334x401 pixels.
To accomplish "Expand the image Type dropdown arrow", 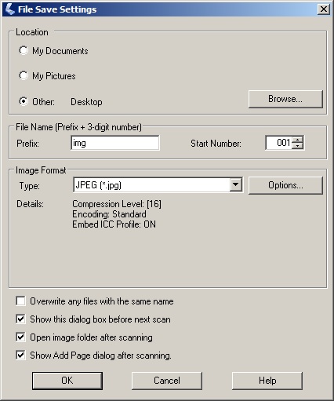I will click(236, 185).
